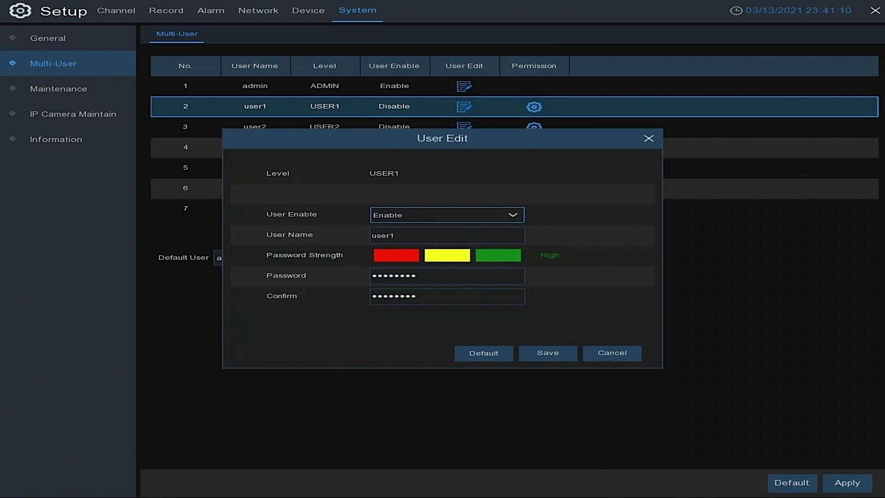Open permission gear icon for user1
The image size is (885, 498).
[x=533, y=107]
